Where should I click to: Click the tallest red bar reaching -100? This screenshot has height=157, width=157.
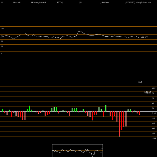[119, 124]
